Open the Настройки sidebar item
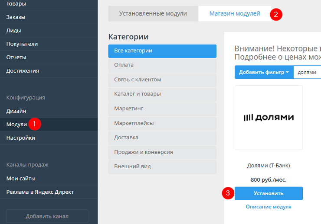 click(21, 138)
